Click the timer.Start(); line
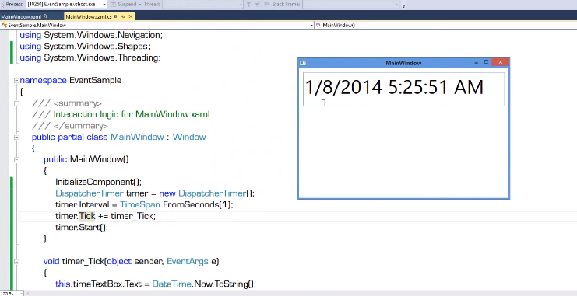The image size is (577, 296). click(x=82, y=228)
